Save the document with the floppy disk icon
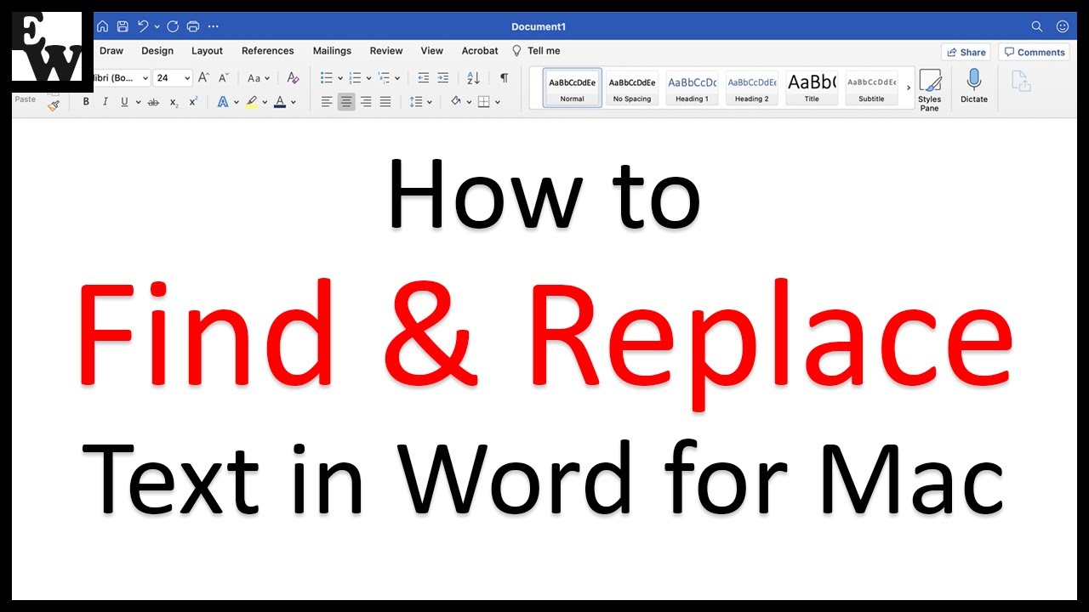This screenshot has height=612, width=1089. point(123,26)
